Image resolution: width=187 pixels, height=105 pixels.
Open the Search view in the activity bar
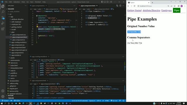click(x=3, y=12)
